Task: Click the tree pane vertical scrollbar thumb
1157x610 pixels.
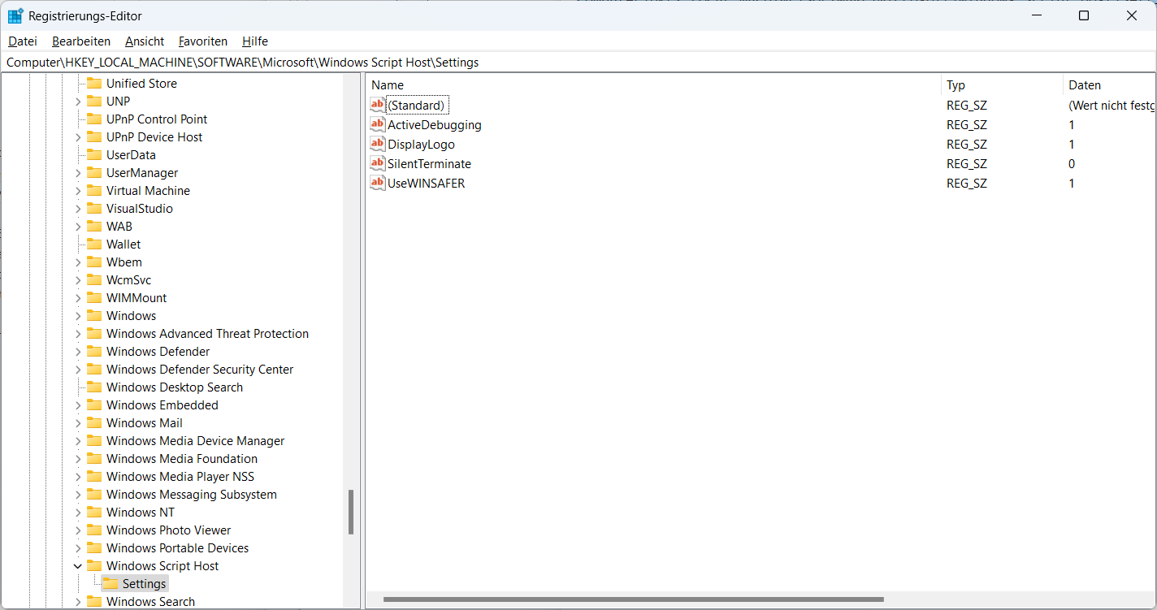Action: pyautogui.click(x=351, y=512)
